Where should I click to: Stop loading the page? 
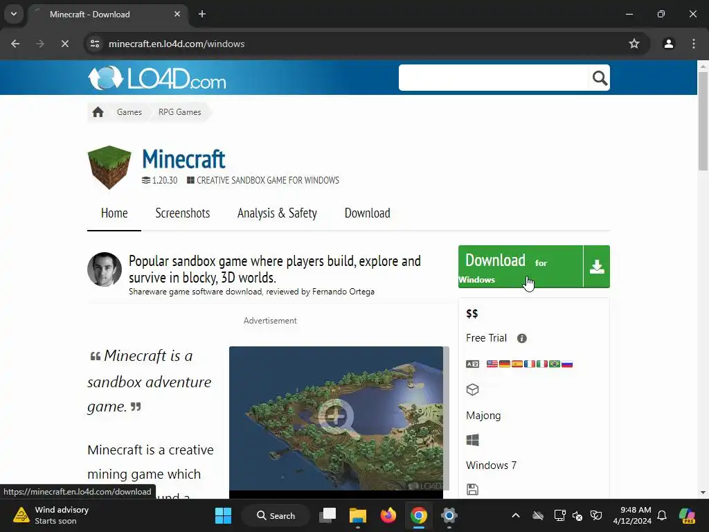(64, 44)
